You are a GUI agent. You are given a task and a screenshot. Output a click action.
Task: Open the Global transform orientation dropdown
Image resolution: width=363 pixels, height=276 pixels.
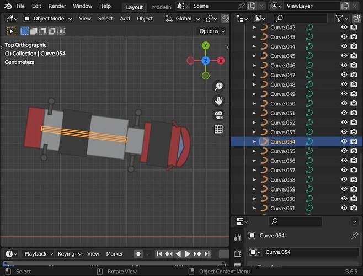pyautogui.click(x=183, y=19)
